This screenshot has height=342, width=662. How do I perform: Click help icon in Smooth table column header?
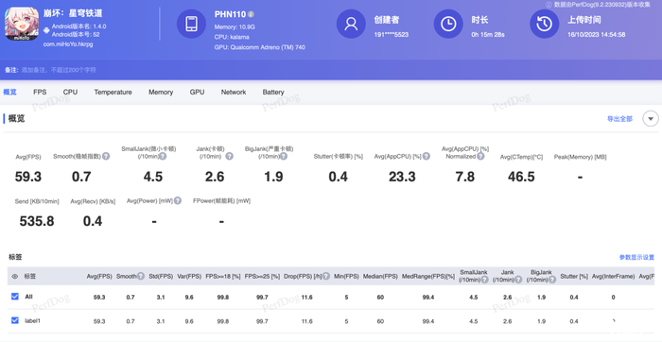pyautogui.click(x=141, y=276)
